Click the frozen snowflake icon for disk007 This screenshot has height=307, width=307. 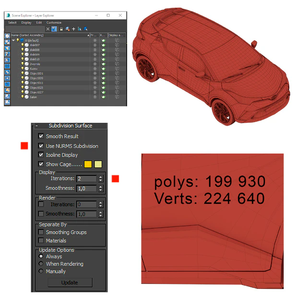point(95,45)
